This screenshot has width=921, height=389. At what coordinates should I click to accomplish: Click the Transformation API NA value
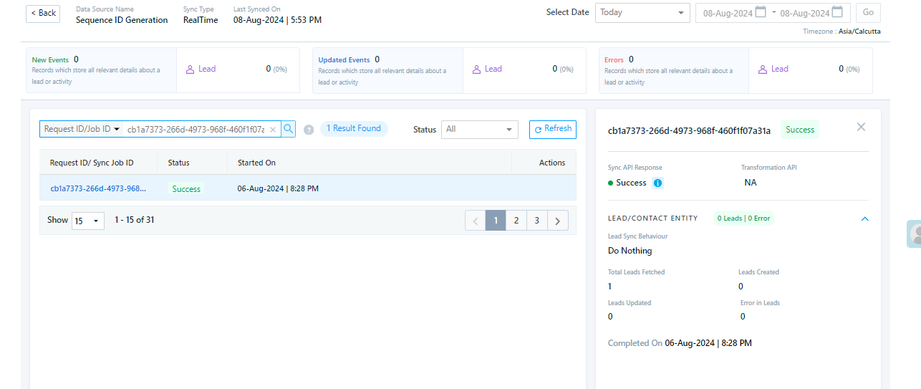(x=750, y=183)
